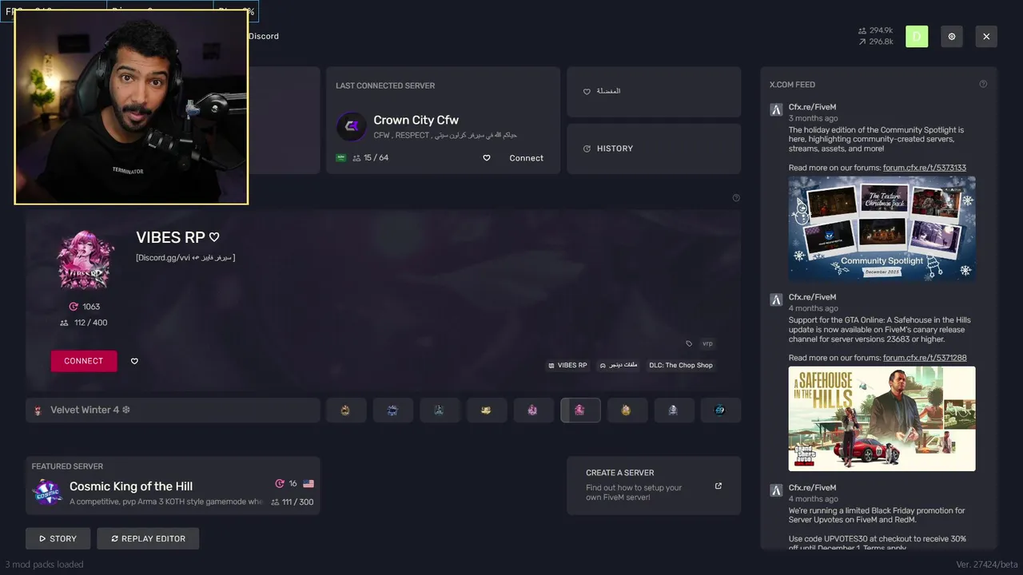Image resolution: width=1023 pixels, height=575 pixels.
Task: Click the Cfx.re avatar on the Safehouse post
Action: 775,299
